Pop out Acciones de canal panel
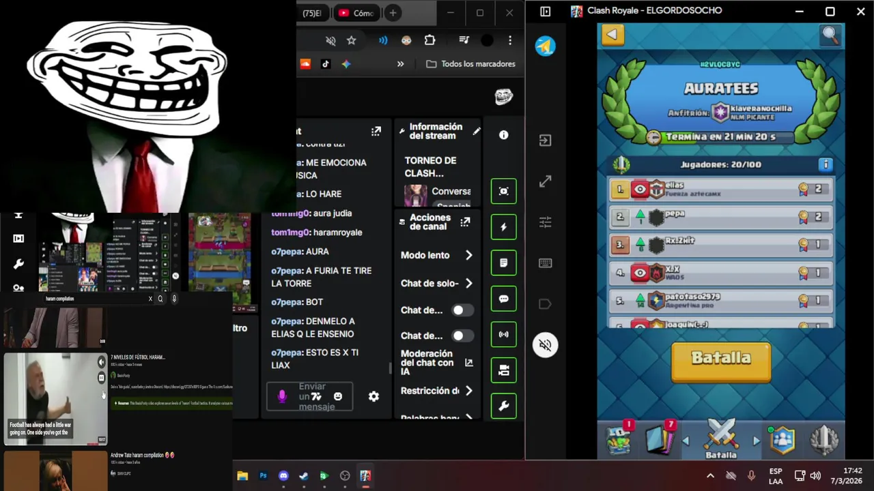 click(x=465, y=222)
